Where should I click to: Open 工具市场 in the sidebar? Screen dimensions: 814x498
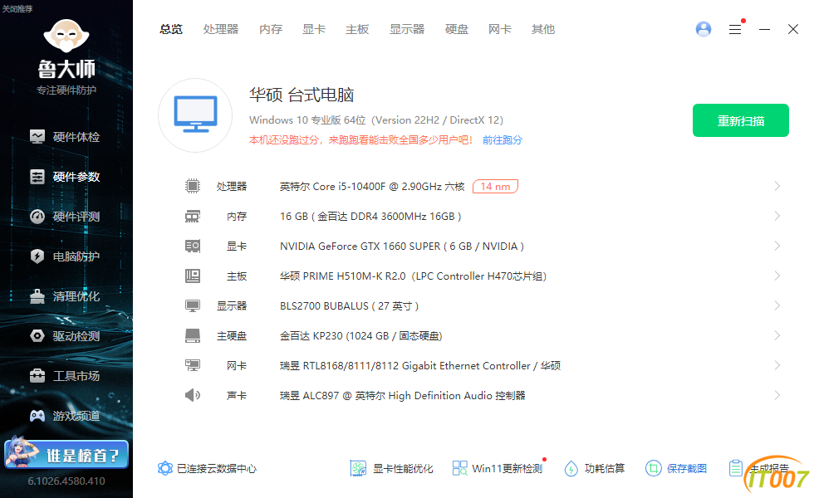[x=65, y=375]
